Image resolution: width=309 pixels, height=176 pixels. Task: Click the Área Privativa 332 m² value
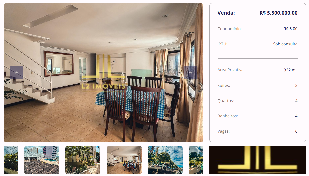[x=291, y=70]
